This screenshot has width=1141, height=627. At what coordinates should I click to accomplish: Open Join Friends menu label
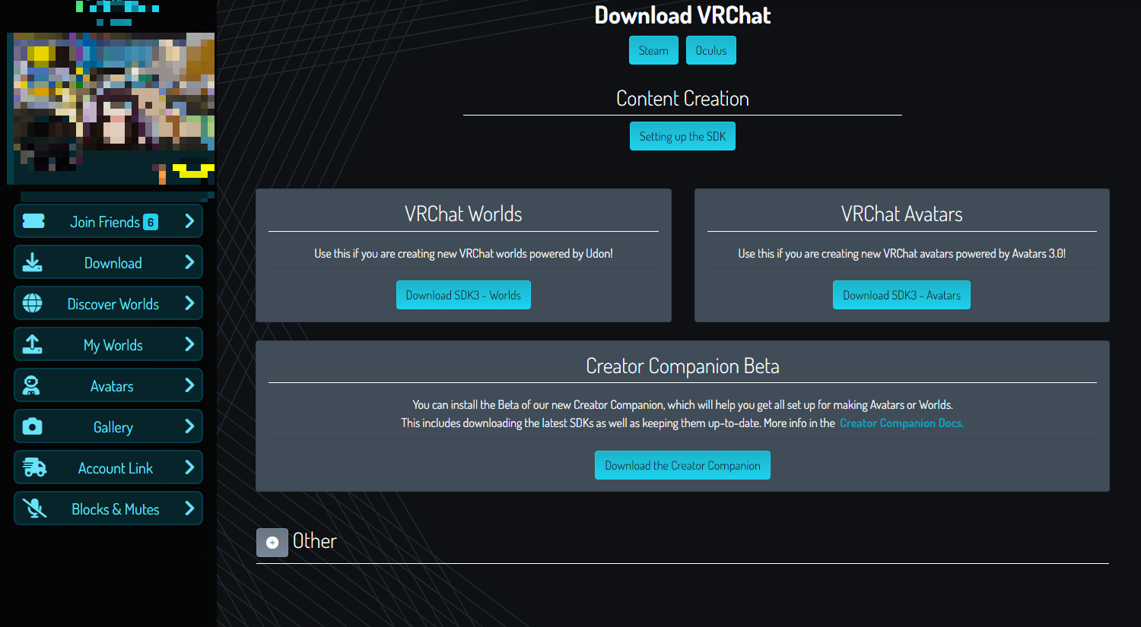[105, 222]
